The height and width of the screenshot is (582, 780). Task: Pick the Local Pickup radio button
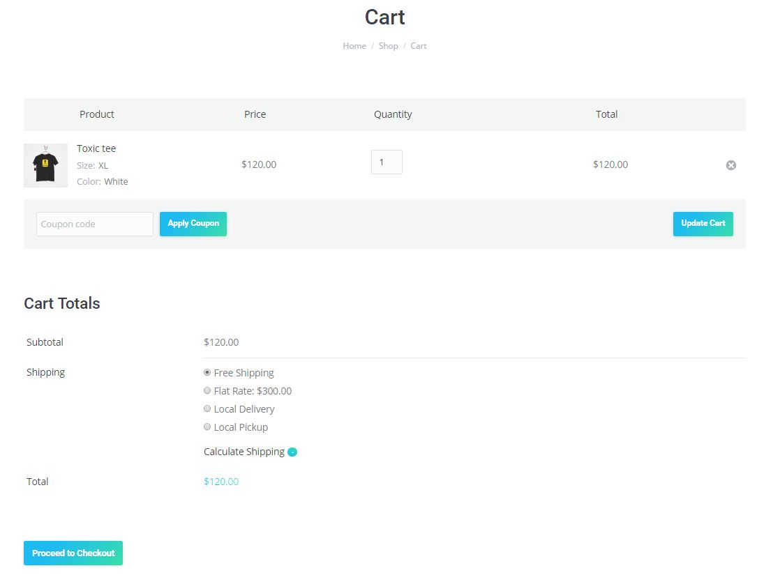pyautogui.click(x=207, y=427)
